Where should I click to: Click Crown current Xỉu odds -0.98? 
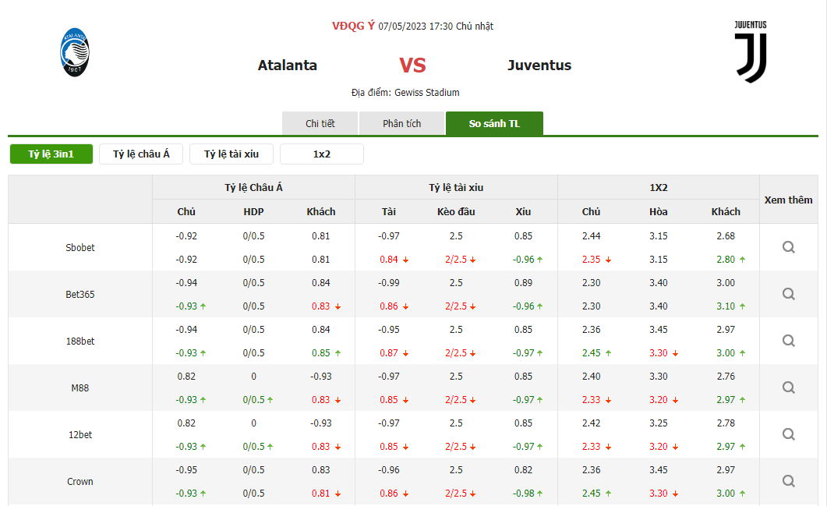[523, 494]
